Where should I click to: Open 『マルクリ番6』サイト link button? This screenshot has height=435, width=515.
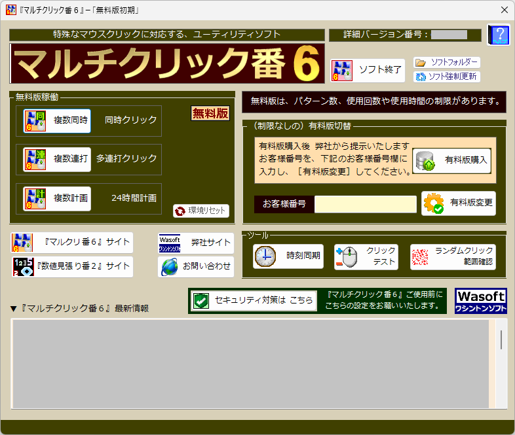(72, 243)
